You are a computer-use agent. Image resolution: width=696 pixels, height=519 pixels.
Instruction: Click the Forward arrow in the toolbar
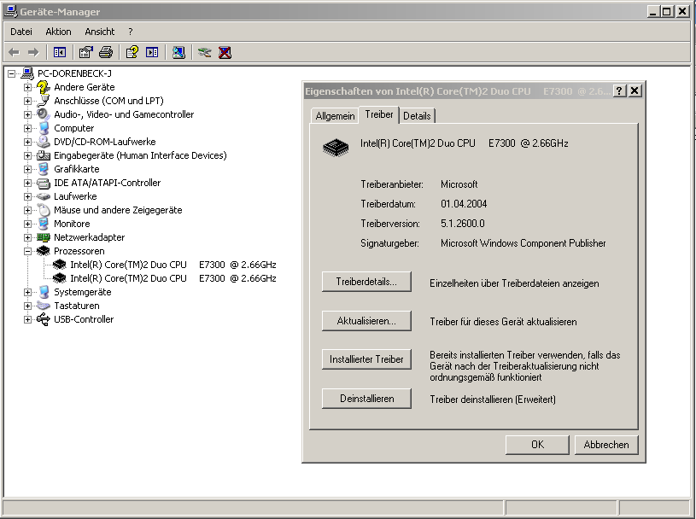pyautogui.click(x=33, y=52)
